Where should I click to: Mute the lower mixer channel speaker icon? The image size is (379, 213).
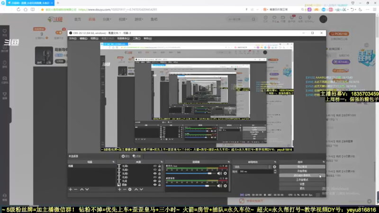[x=219, y=186]
